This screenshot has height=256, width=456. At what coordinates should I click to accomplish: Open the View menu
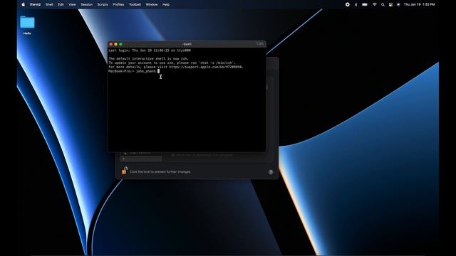click(72, 4)
